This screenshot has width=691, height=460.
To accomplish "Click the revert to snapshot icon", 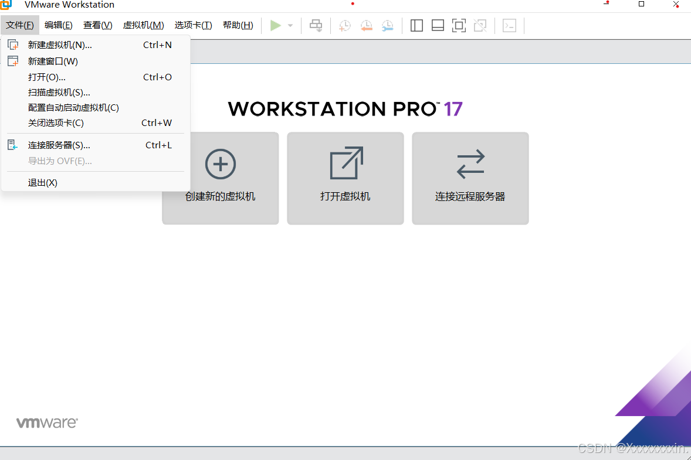I will pos(366,26).
